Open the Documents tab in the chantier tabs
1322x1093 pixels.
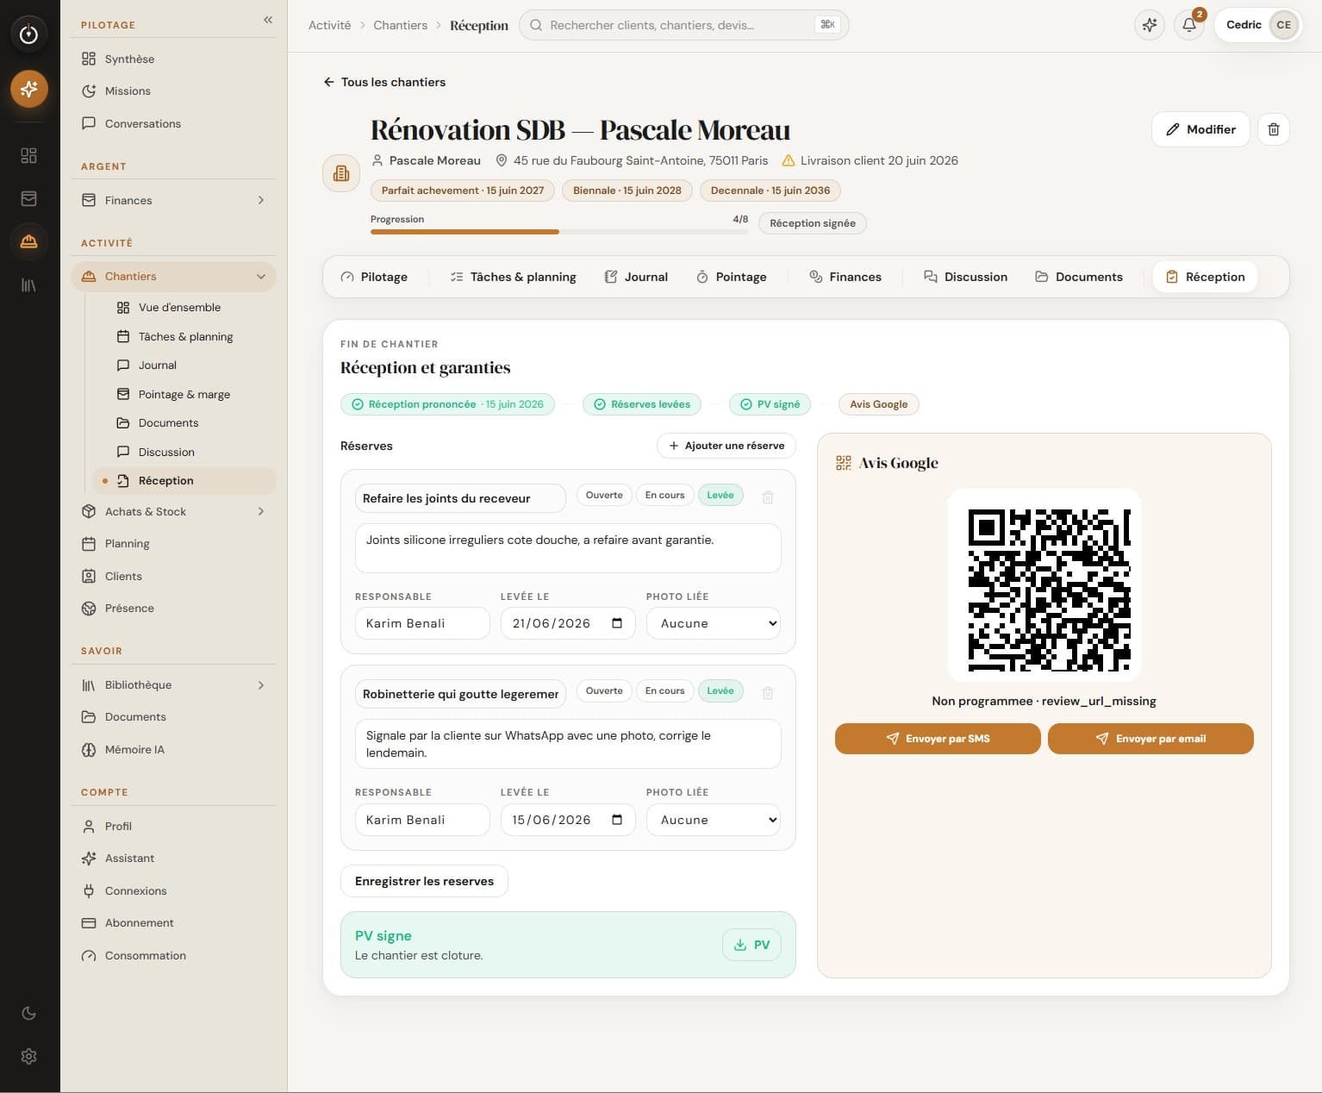[1079, 277]
